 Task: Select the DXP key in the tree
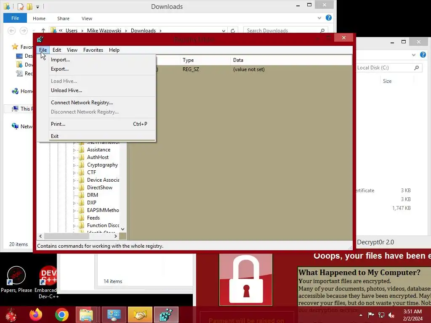click(91, 202)
